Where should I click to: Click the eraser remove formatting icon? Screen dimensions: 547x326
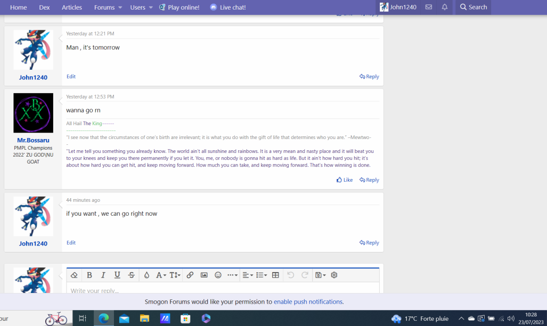pos(74,275)
